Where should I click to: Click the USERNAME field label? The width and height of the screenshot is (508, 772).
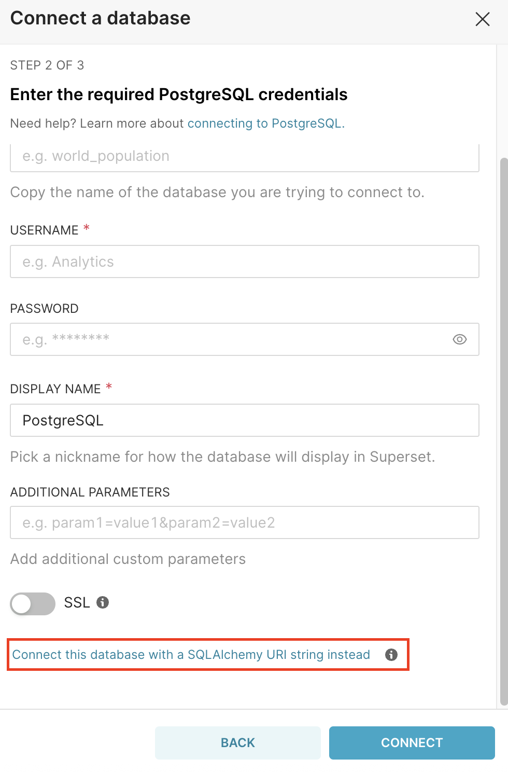[45, 230]
